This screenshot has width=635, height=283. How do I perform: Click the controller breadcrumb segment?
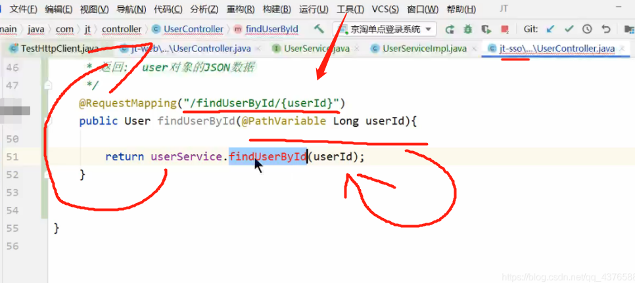pyautogui.click(x=122, y=29)
